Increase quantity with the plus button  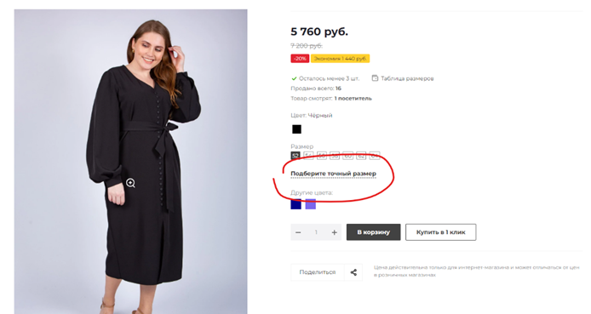click(x=334, y=232)
